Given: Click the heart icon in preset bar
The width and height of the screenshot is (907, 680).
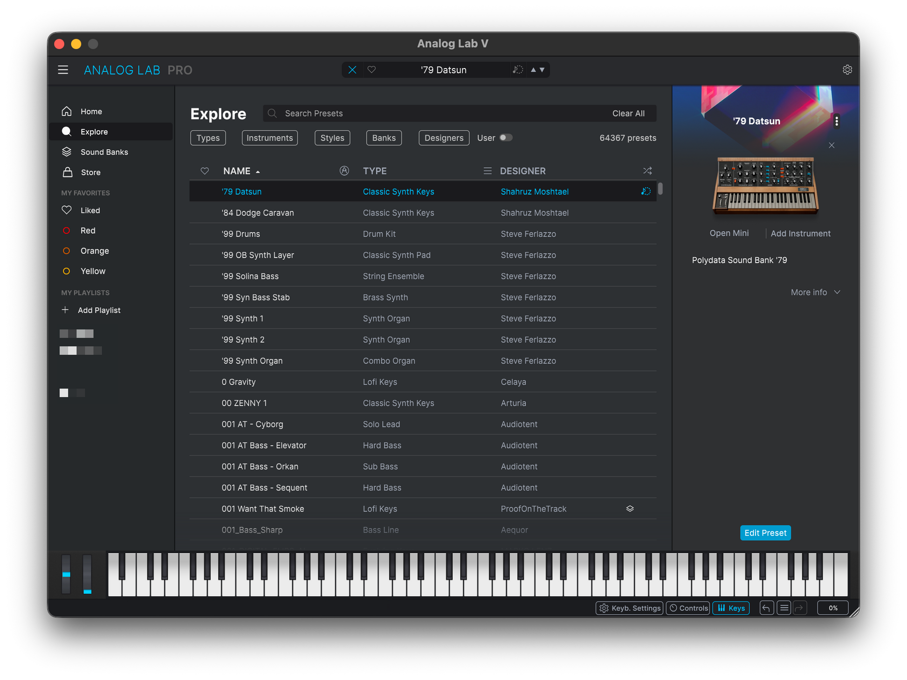Looking at the screenshot, I should [371, 70].
